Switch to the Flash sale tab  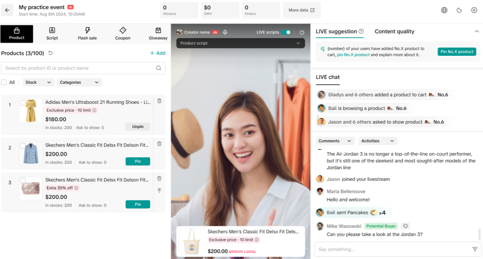pos(87,34)
